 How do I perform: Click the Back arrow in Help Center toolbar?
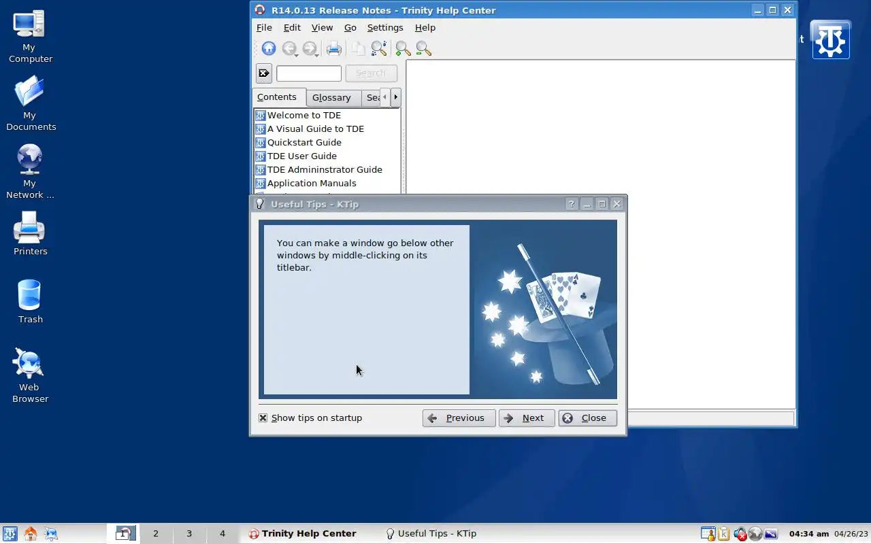pos(289,48)
